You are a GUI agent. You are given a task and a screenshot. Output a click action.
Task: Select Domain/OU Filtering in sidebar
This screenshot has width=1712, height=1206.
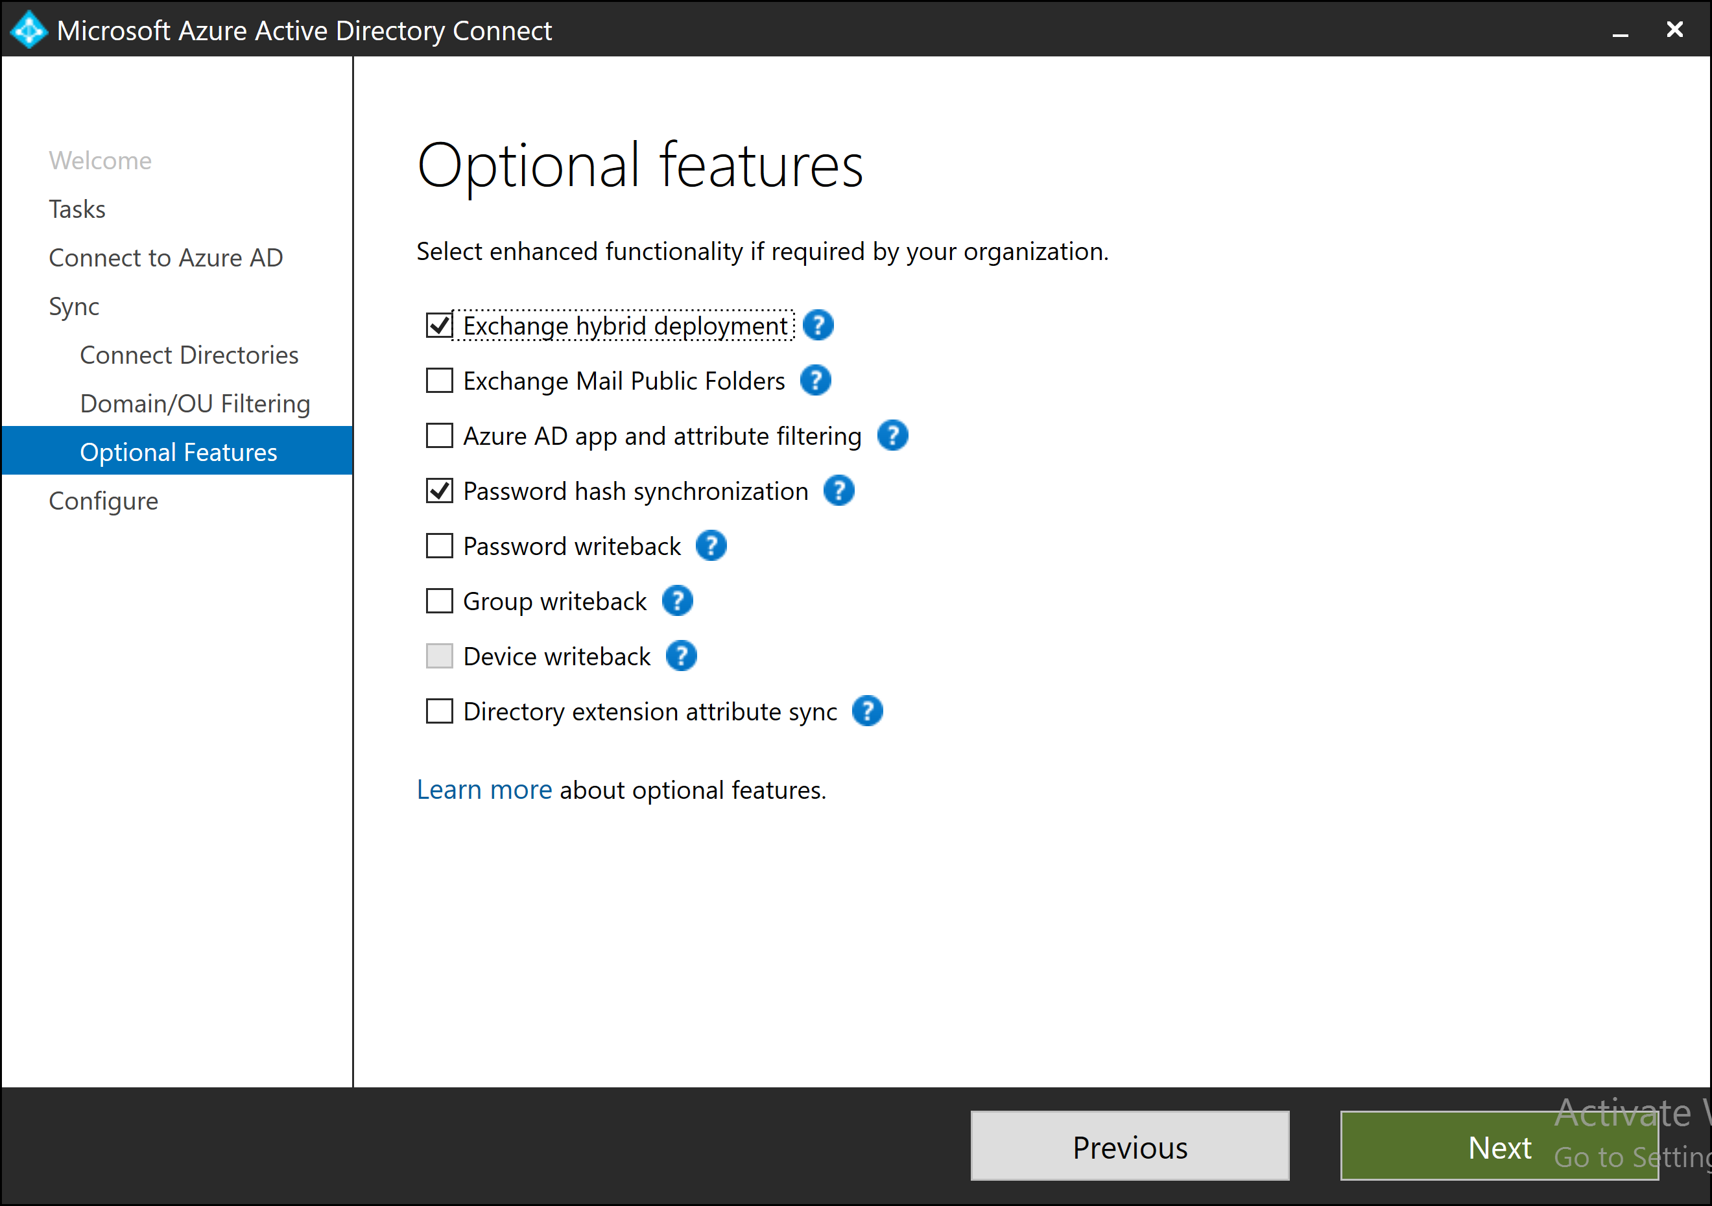tap(195, 403)
